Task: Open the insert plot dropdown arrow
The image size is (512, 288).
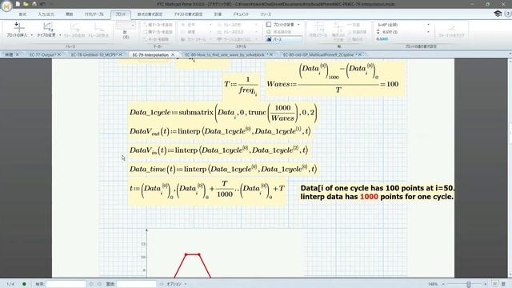Action: pyautogui.click(x=32, y=35)
